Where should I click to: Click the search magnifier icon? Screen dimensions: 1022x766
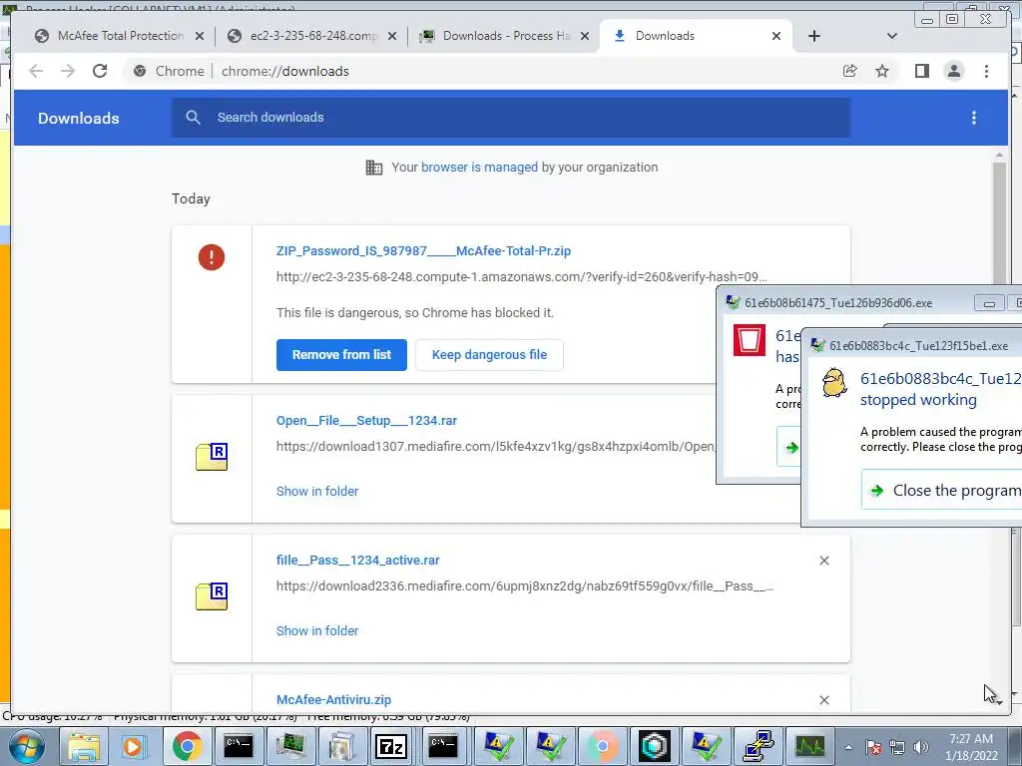pos(193,118)
